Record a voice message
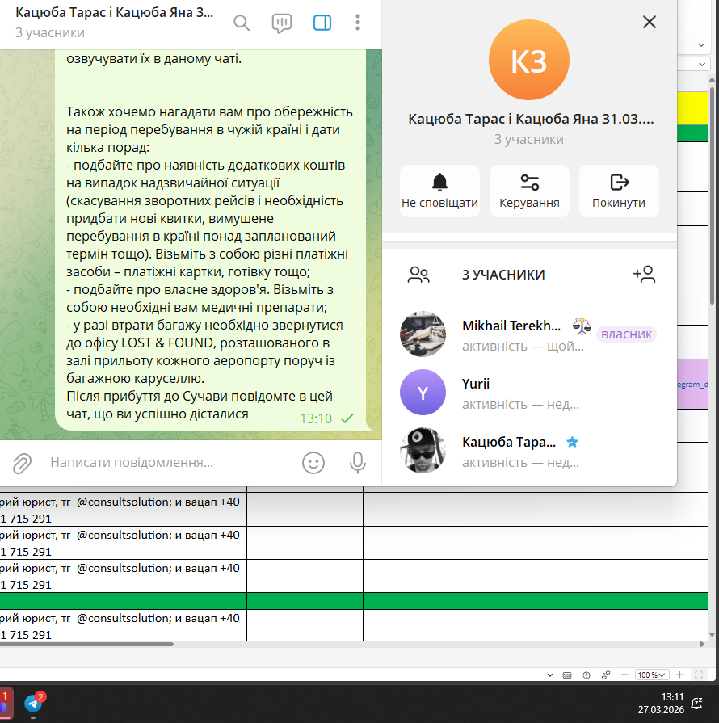 pos(357,463)
